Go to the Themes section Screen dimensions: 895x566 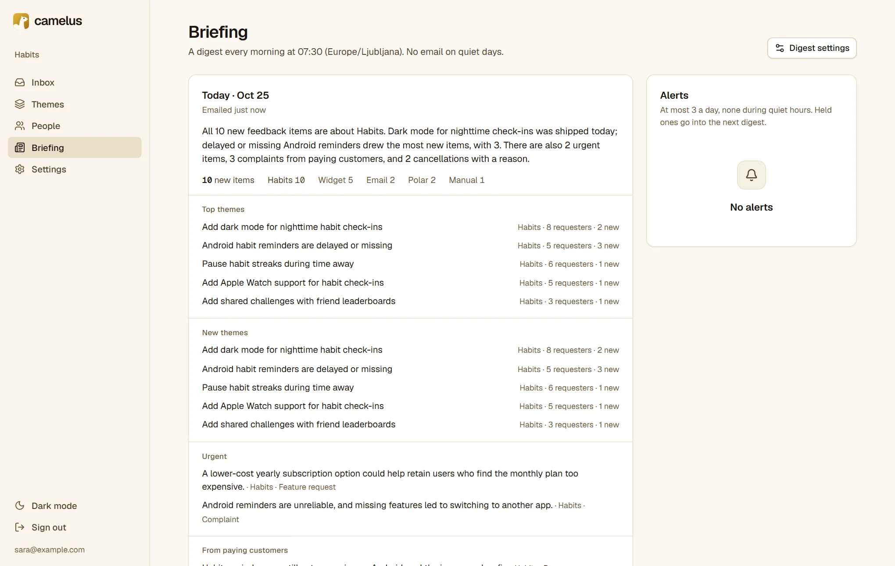[x=75, y=104]
